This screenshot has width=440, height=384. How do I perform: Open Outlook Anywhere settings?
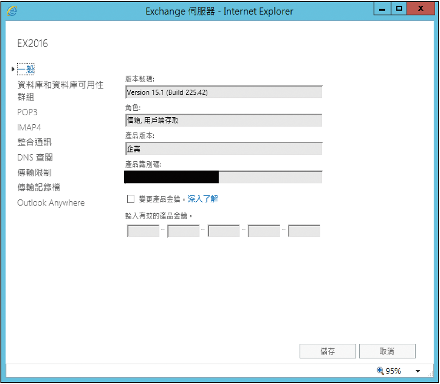(x=51, y=203)
